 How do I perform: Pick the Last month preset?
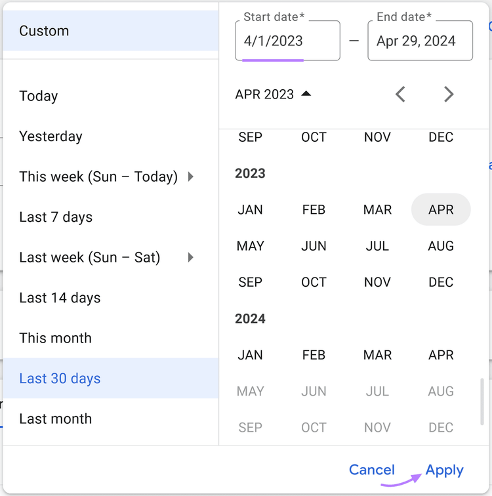pos(111,419)
